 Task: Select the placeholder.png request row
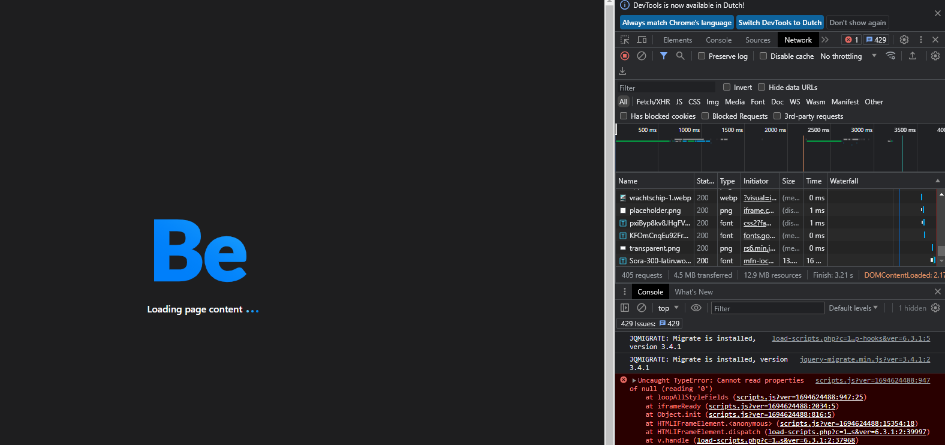[x=777, y=210]
